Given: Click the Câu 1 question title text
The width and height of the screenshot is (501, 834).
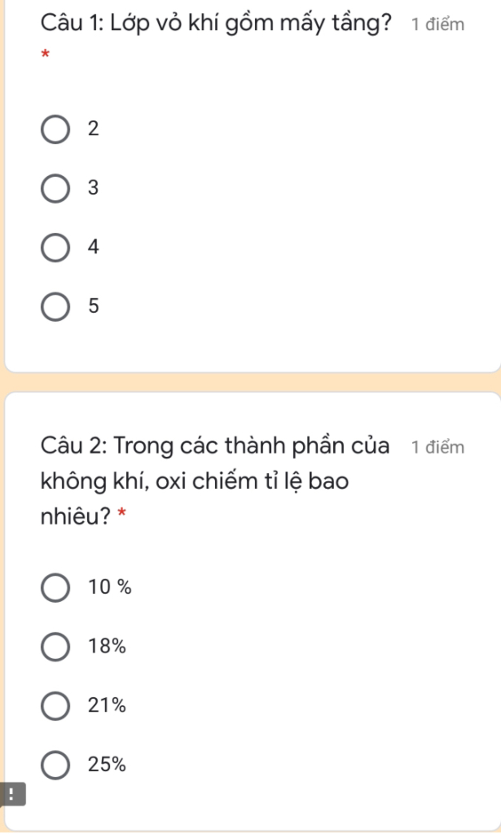Looking at the screenshot, I should (216, 23).
